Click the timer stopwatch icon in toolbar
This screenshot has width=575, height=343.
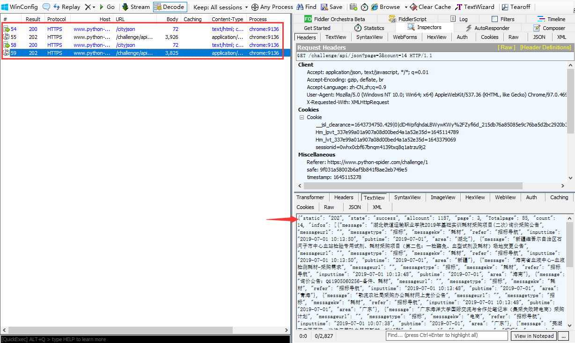click(x=364, y=7)
